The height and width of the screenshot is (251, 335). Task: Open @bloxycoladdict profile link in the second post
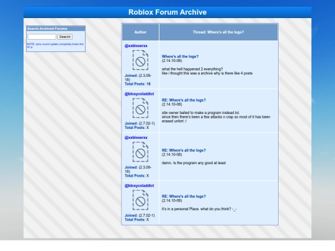click(x=140, y=94)
